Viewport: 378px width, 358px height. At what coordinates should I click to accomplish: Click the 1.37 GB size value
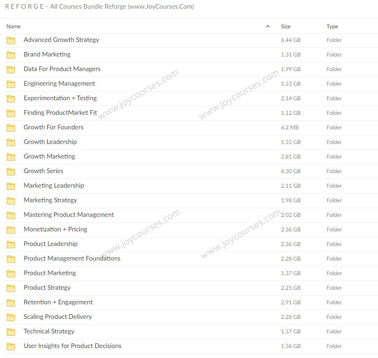(x=291, y=273)
